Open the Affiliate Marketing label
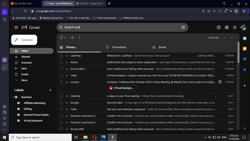 click(x=34, y=103)
